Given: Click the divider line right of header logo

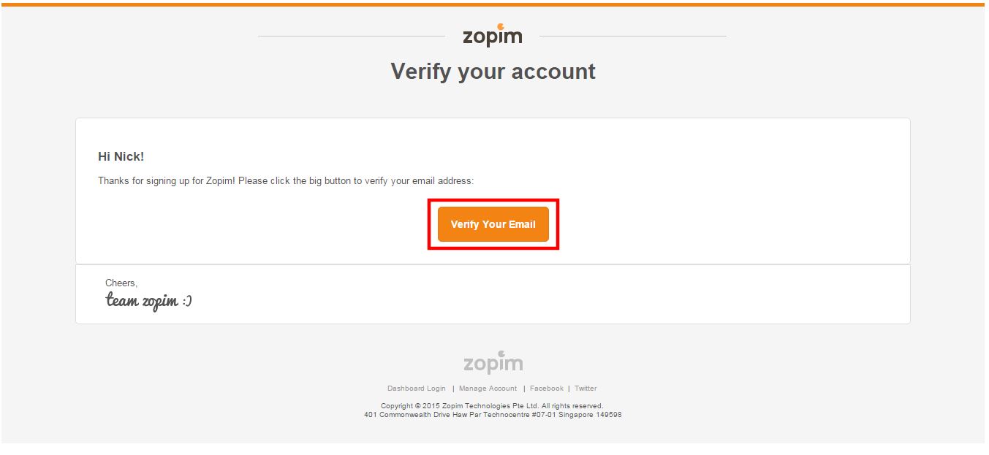Looking at the screenshot, I should (633, 36).
